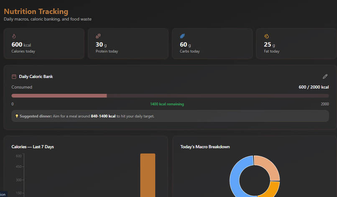Click the 'Daily Caloric Bank' heading
The width and height of the screenshot is (337, 197).
click(36, 77)
